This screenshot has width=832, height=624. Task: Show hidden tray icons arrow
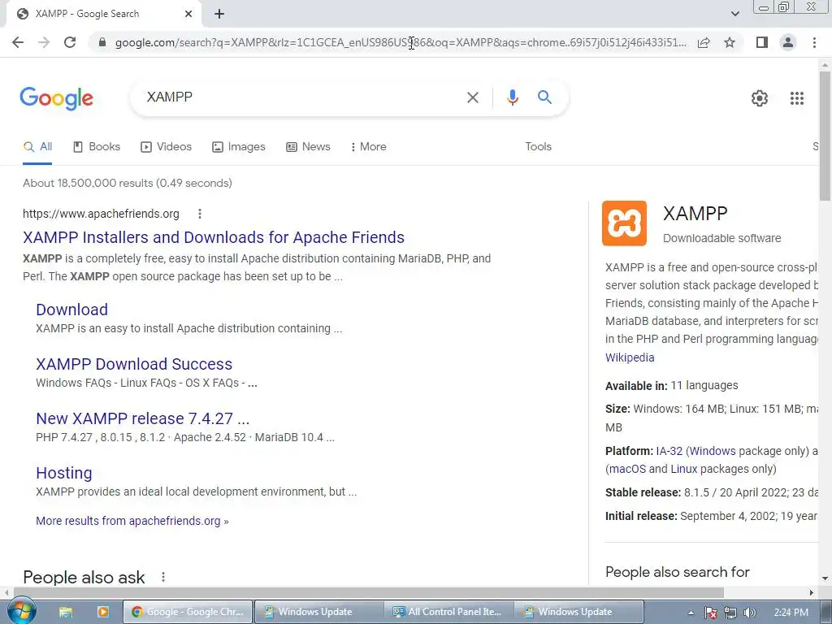691,613
